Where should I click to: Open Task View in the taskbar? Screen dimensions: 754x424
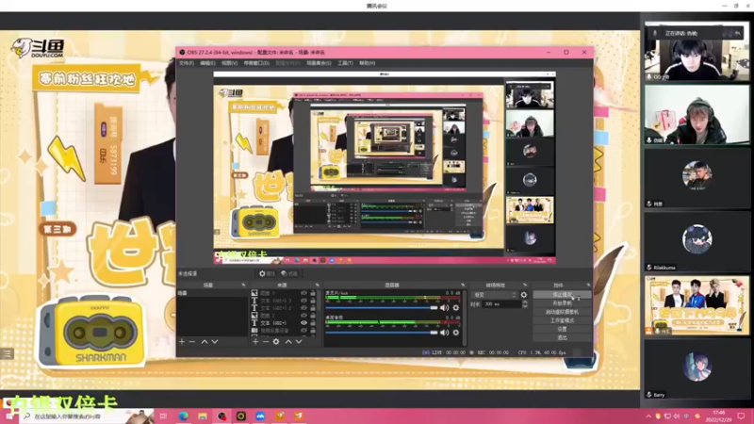pos(163,416)
